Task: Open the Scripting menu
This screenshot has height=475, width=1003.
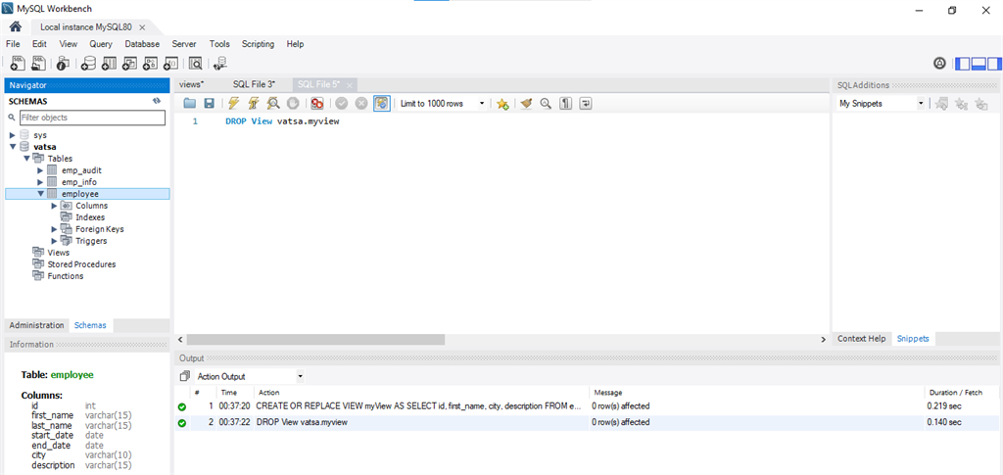Action: [x=258, y=44]
